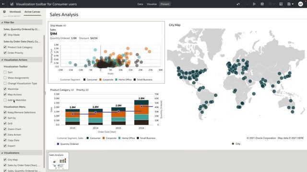Uncheck the Zoom Chart checkbox
Viewport: 307px width, 172px height.
[5, 129]
